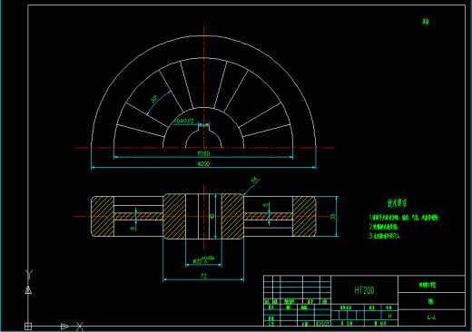Viewport: 472px width, 332px height.
Task: Select the 40 hub height dimension text
Action: pyautogui.click(x=212, y=216)
